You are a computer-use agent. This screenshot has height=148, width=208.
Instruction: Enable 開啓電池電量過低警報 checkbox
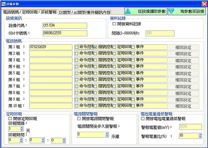[143, 119]
